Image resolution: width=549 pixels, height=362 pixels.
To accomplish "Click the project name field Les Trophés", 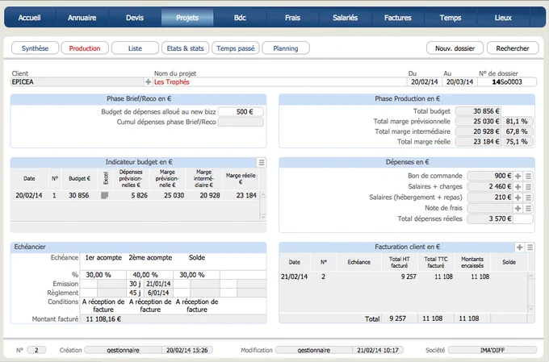I will point(279,82).
